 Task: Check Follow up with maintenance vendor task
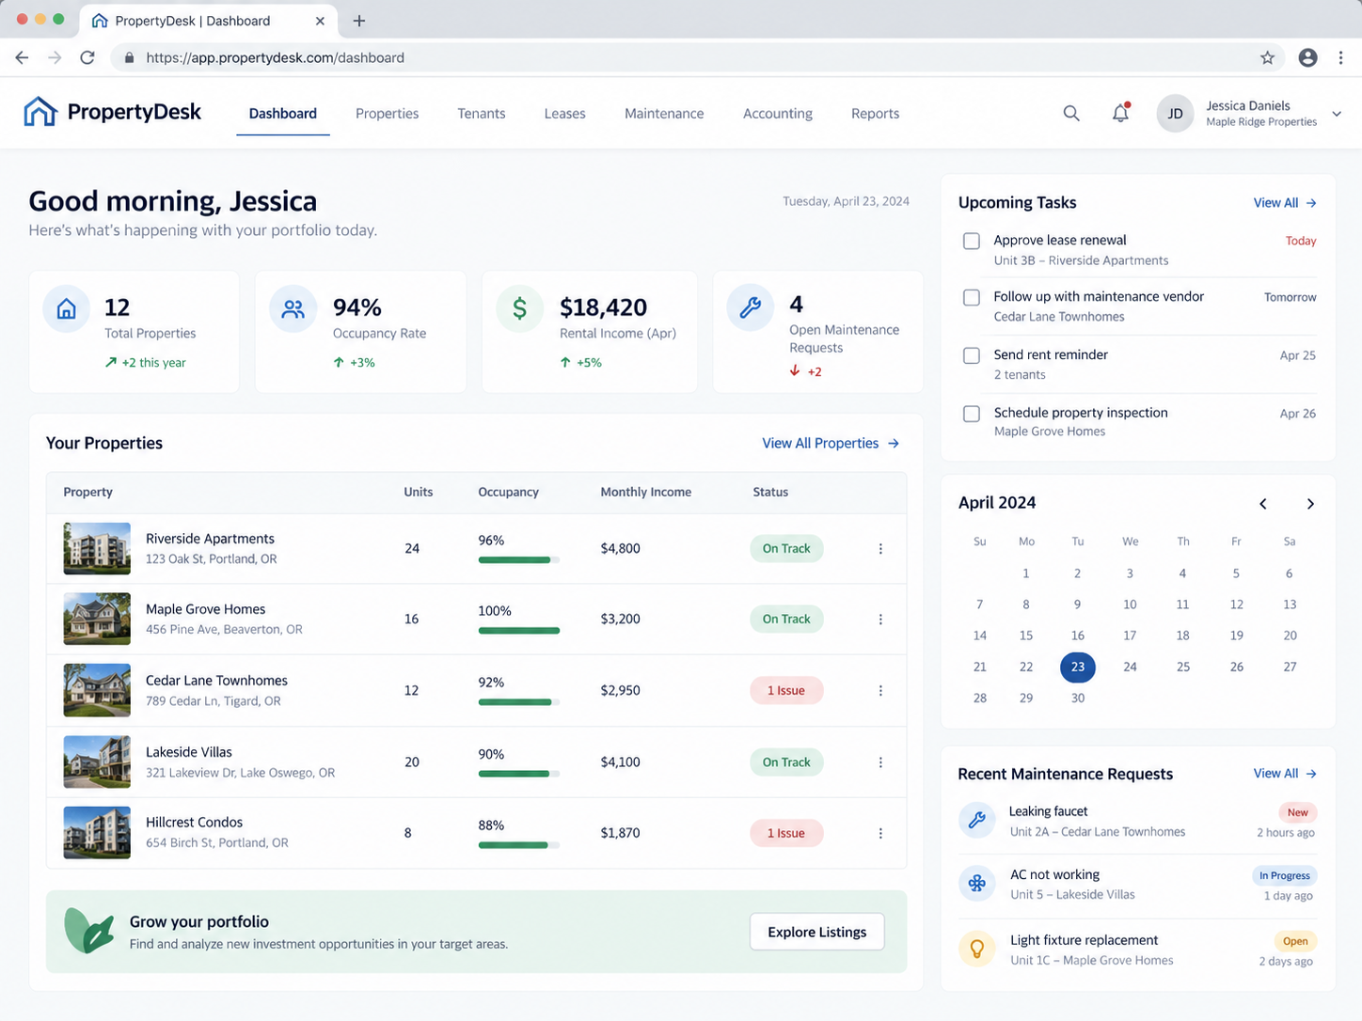972,297
